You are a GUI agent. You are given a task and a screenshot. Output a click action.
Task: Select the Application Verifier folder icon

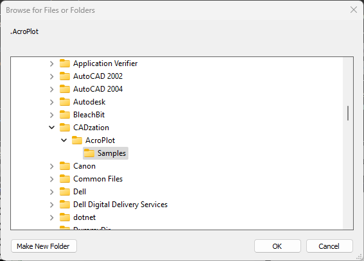tap(65, 63)
